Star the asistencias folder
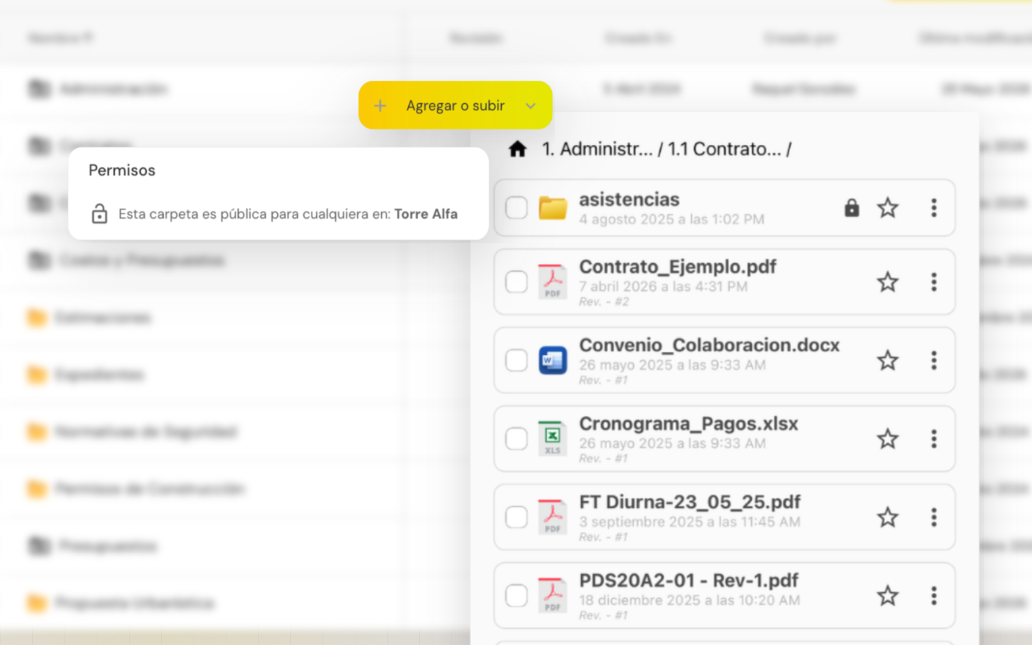The image size is (1032, 645). pyautogui.click(x=888, y=208)
